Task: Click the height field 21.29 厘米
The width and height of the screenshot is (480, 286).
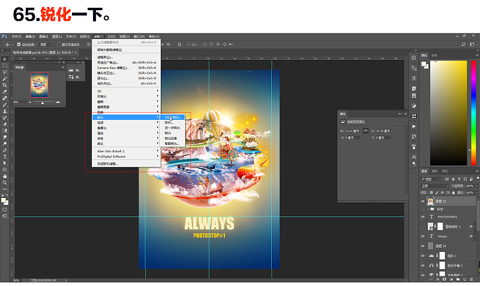Action: [383, 131]
